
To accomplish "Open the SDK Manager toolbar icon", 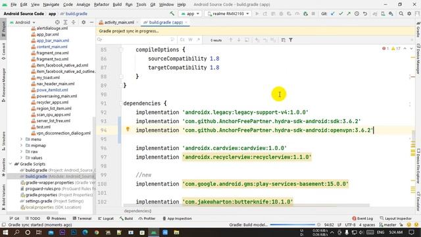I will point(391,13).
